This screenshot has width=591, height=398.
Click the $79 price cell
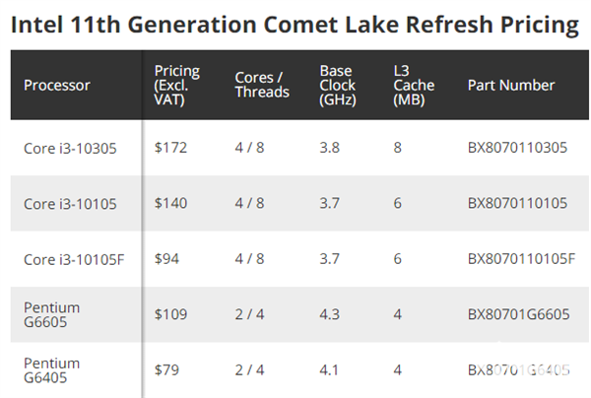[x=166, y=370]
